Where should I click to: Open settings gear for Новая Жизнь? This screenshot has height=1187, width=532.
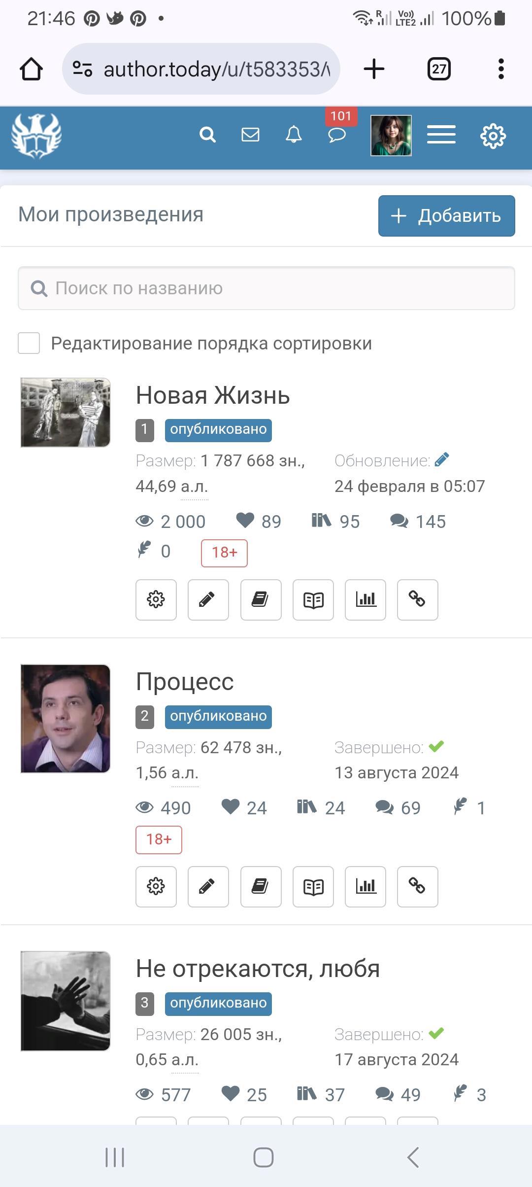point(156,600)
